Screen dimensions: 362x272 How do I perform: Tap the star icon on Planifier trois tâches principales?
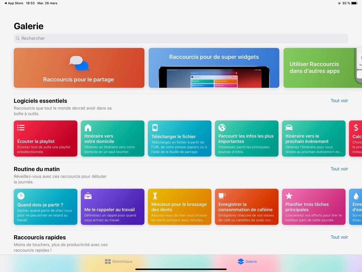click(x=289, y=196)
